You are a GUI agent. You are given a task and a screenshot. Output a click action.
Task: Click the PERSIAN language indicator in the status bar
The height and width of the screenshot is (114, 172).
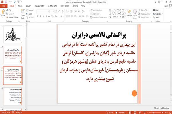click(19, 113)
